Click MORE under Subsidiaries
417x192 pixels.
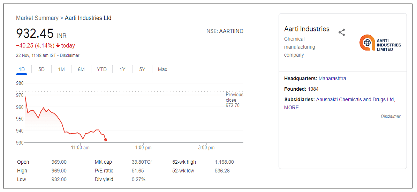(291, 108)
